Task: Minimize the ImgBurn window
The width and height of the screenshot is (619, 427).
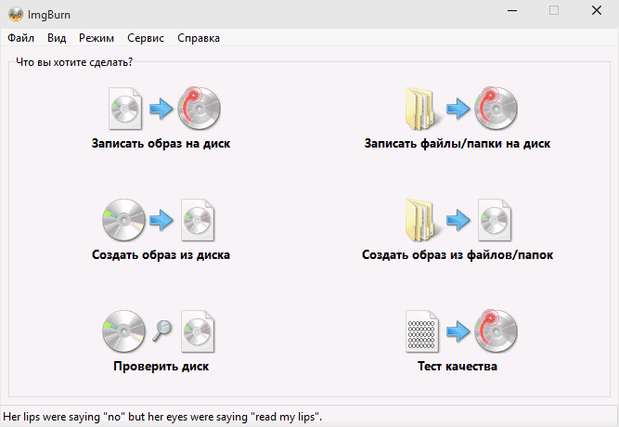Action: point(509,11)
